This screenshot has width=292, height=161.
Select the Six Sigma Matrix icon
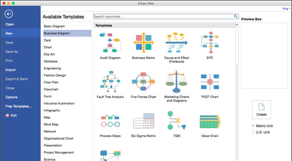144,121
